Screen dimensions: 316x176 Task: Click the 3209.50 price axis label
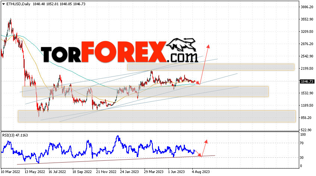[307, 32]
